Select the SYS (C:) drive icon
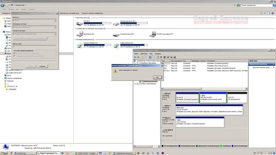The width and height of the screenshot is (276, 155). [79, 23]
